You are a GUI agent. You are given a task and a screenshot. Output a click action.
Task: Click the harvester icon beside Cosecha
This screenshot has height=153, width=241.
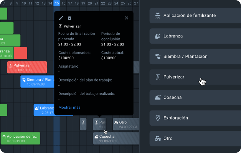click(158, 98)
